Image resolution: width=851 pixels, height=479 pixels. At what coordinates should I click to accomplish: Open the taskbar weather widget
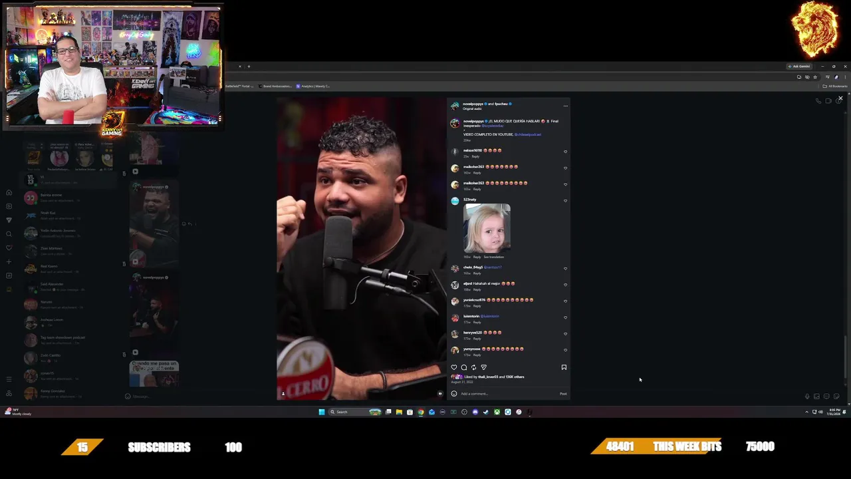[x=17, y=412]
